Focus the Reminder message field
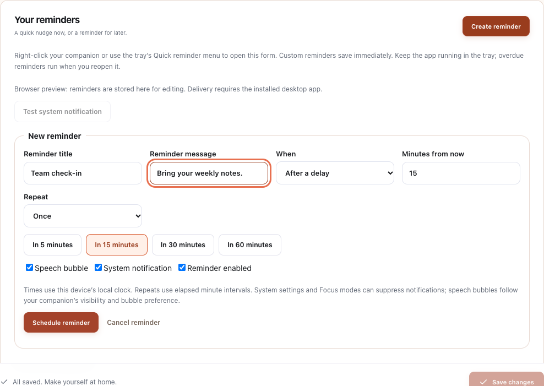Screen dimensions: 544x386 tap(209, 173)
